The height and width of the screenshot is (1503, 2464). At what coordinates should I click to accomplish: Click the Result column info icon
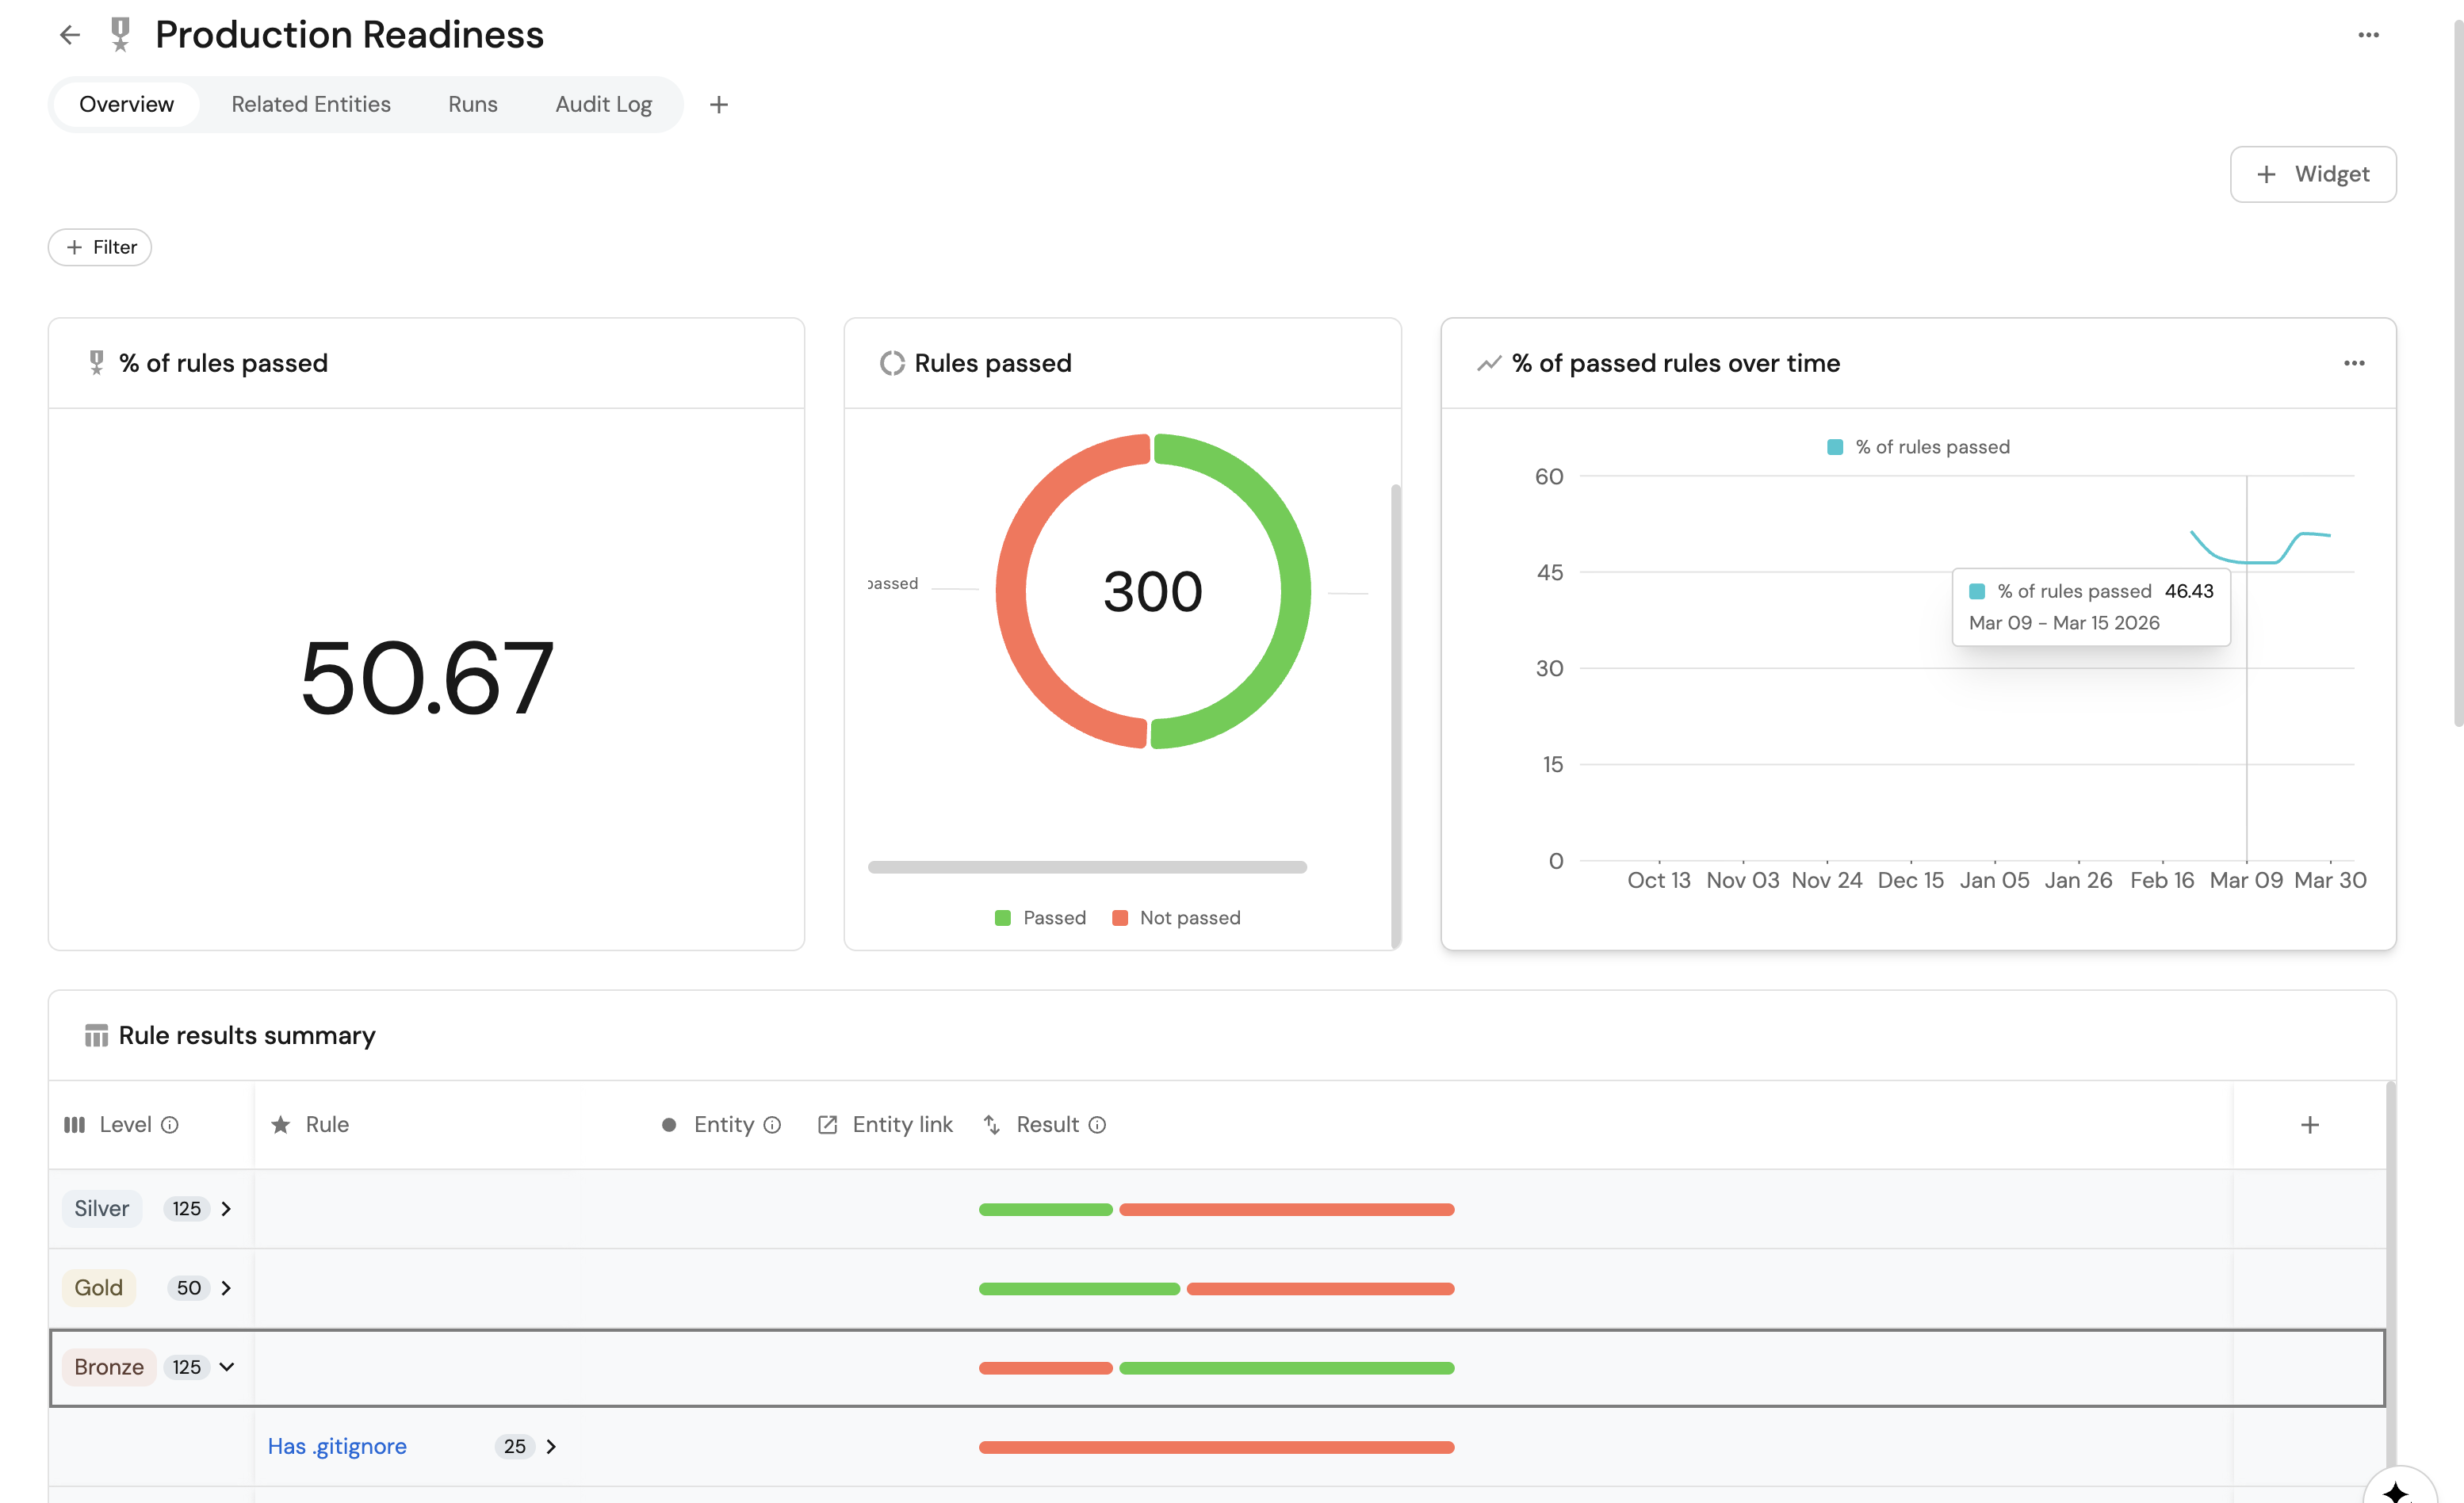pyautogui.click(x=1097, y=1124)
